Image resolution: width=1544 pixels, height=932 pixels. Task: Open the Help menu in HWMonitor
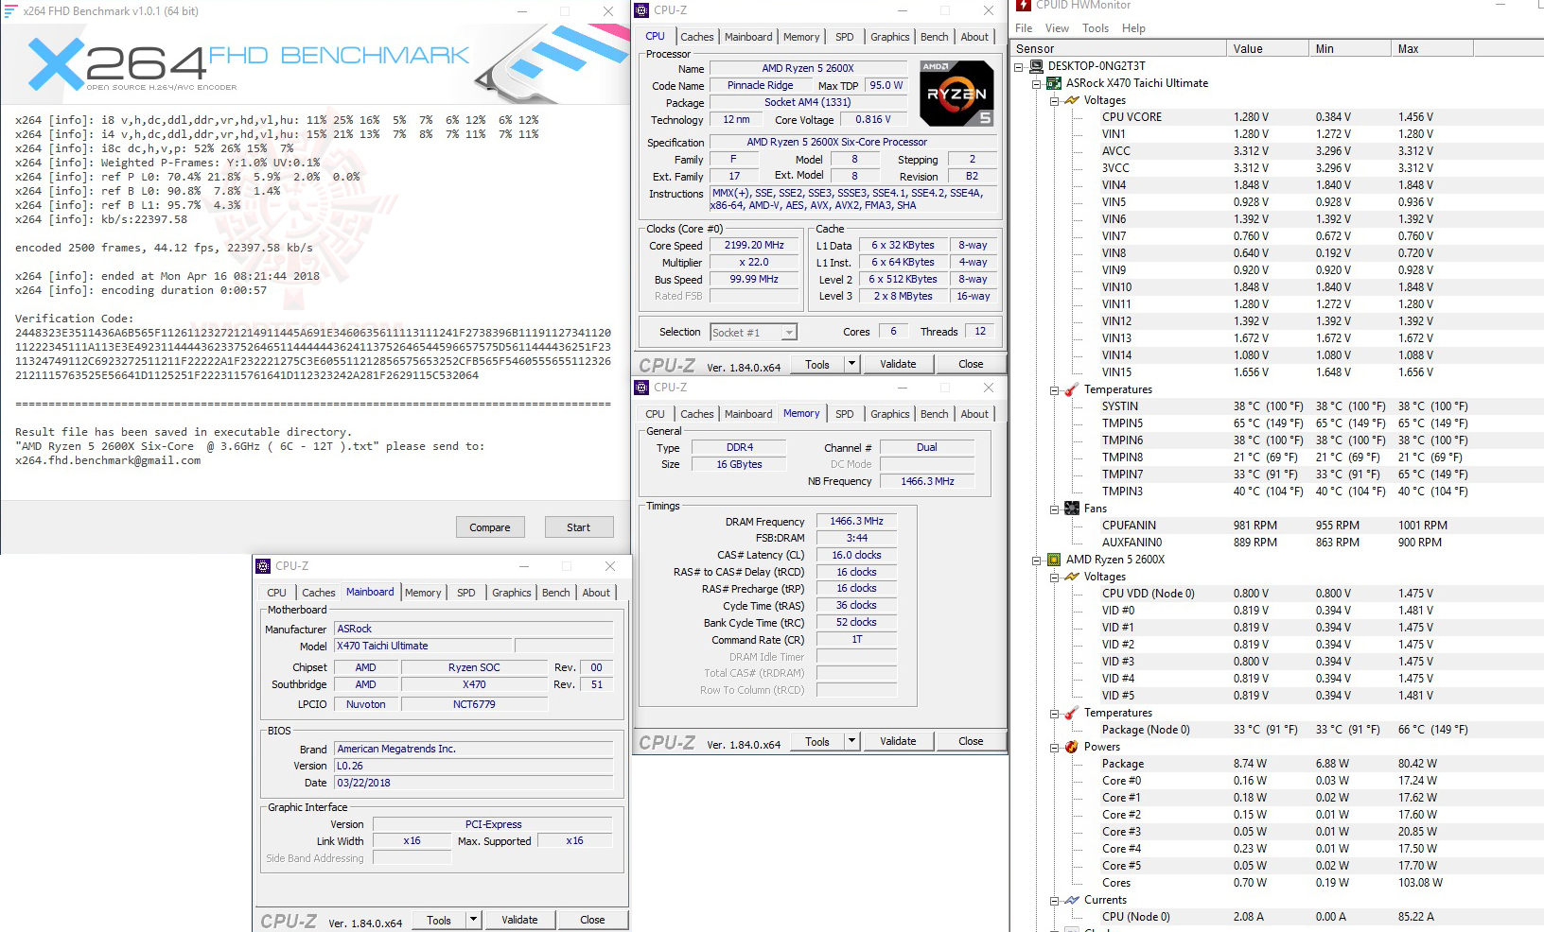click(x=1133, y=28)
